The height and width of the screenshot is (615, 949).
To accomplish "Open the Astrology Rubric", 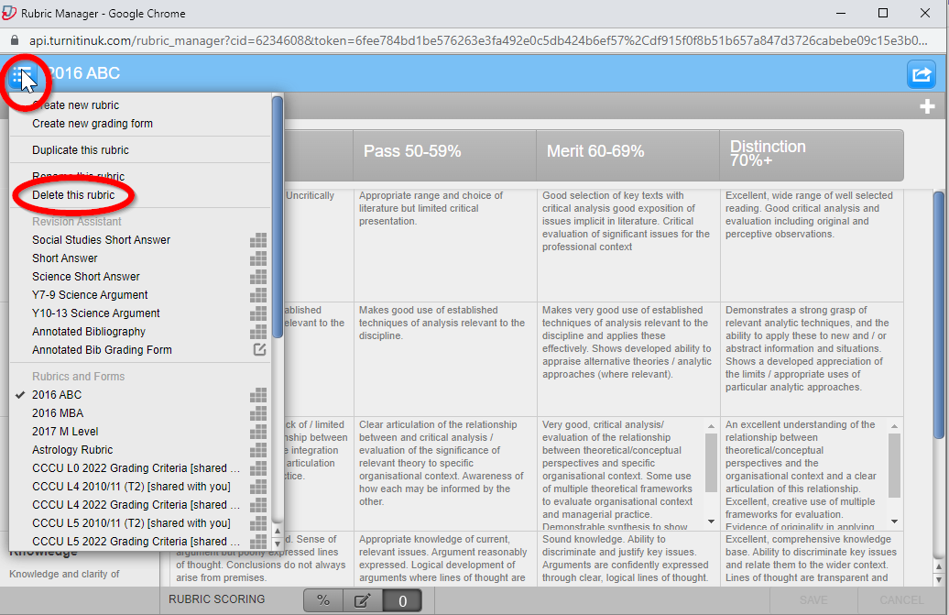I will click(x=72, y=450).
